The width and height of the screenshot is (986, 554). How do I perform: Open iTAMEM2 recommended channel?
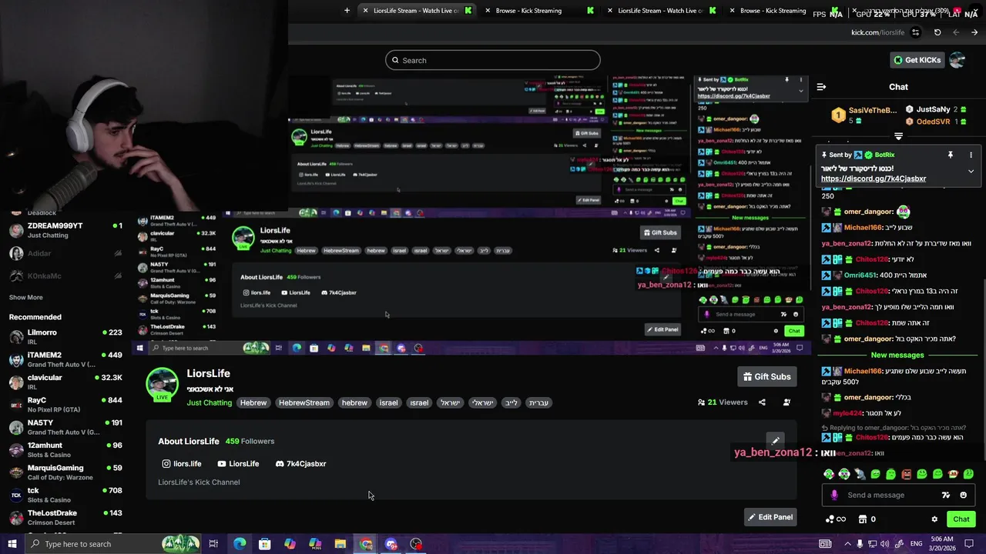(65, 359)
